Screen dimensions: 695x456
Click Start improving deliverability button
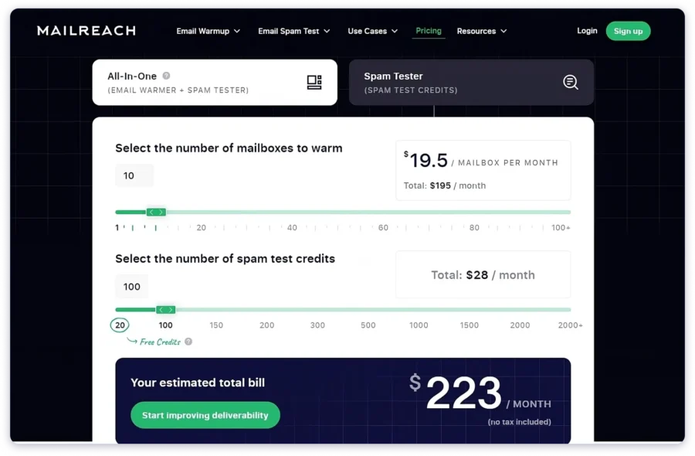coord(205,415)
